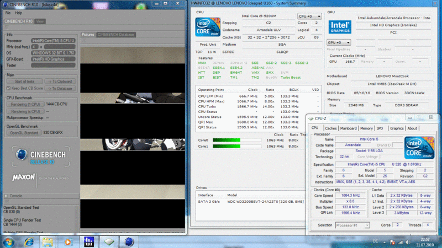Viewport: 442px width, 248px height.
Task: Click the Cinebench title bar app icon
Action: click(5, 4)
